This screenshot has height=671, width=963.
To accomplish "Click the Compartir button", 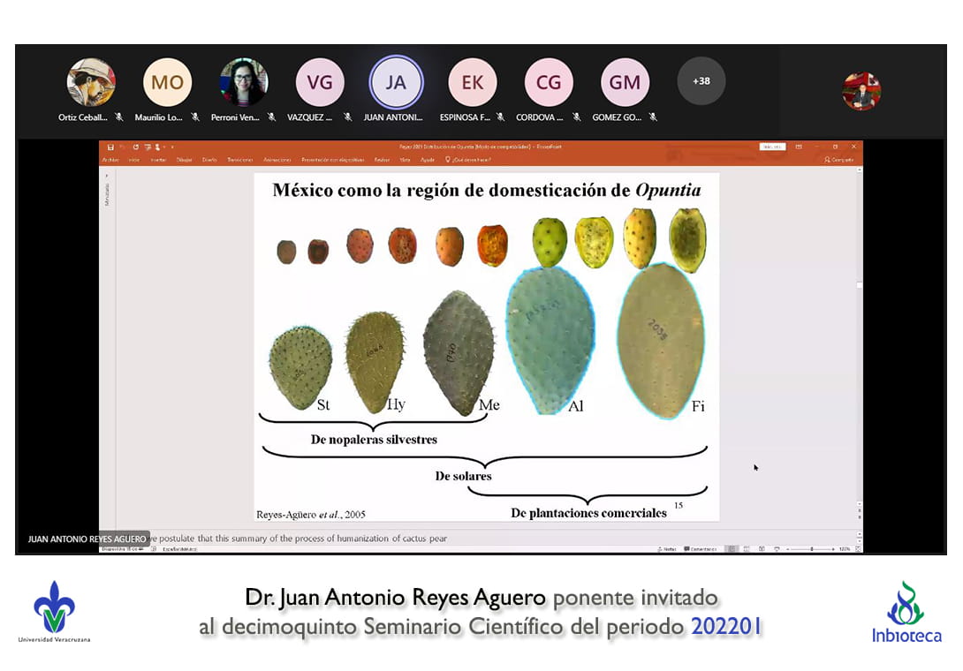I will 839,160.
